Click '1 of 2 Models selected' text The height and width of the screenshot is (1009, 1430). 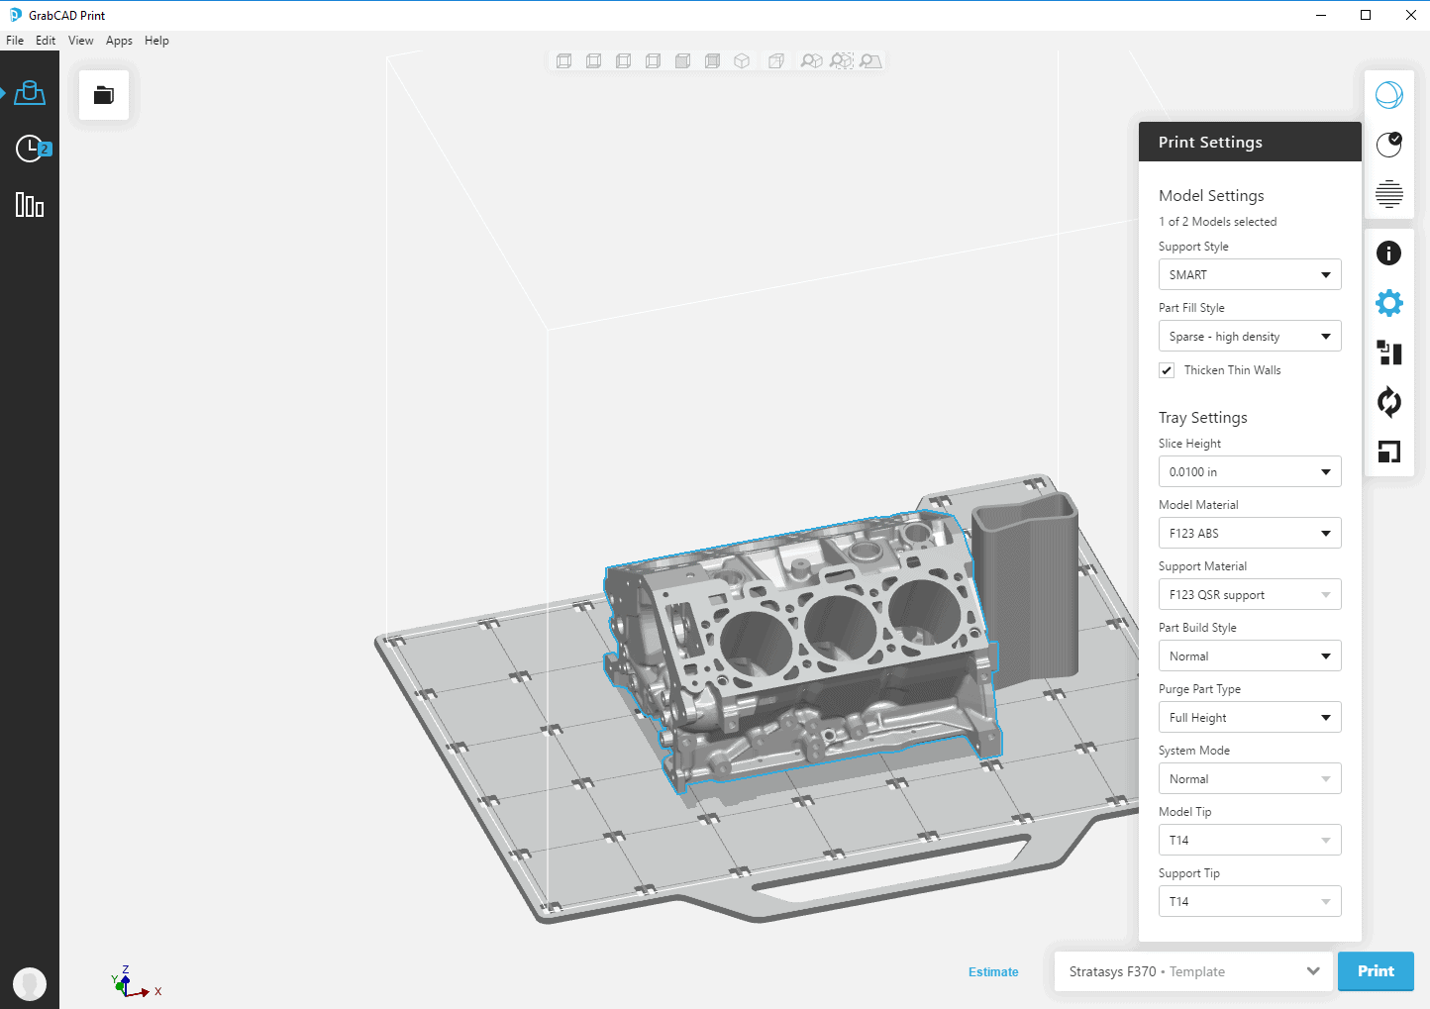click(1217, 222)
